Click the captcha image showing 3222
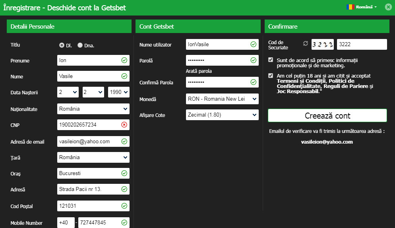395x228 pixels. [x=322, y=45]
